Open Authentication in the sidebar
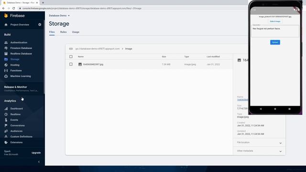 pos(19,43)
